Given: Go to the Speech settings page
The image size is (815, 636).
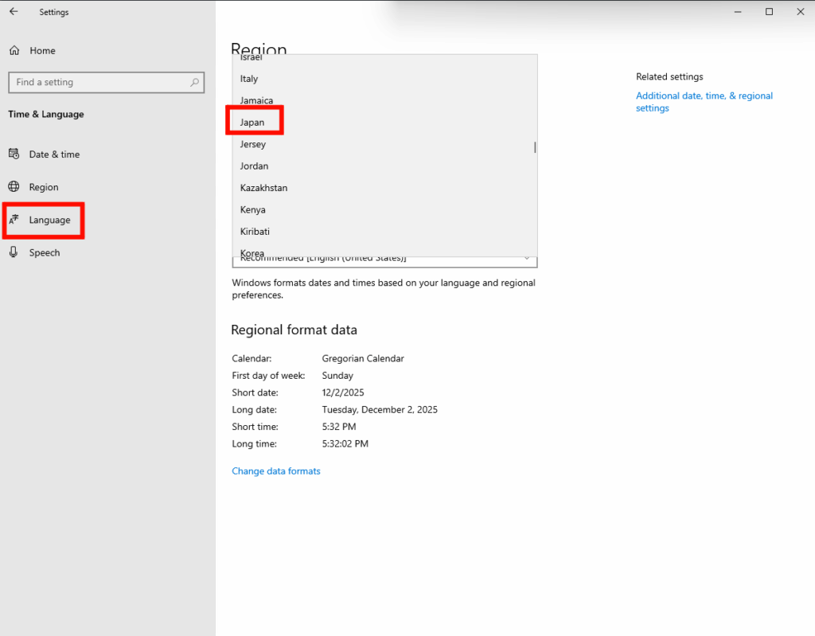Looking at the screenshot, I should [x=45, y=253].
